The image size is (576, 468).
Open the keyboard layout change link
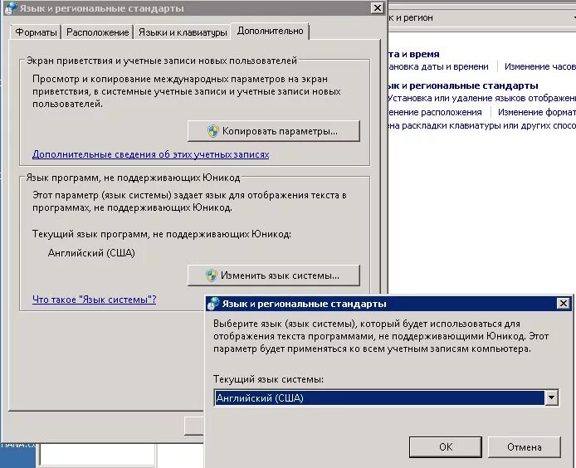(481, 125)
